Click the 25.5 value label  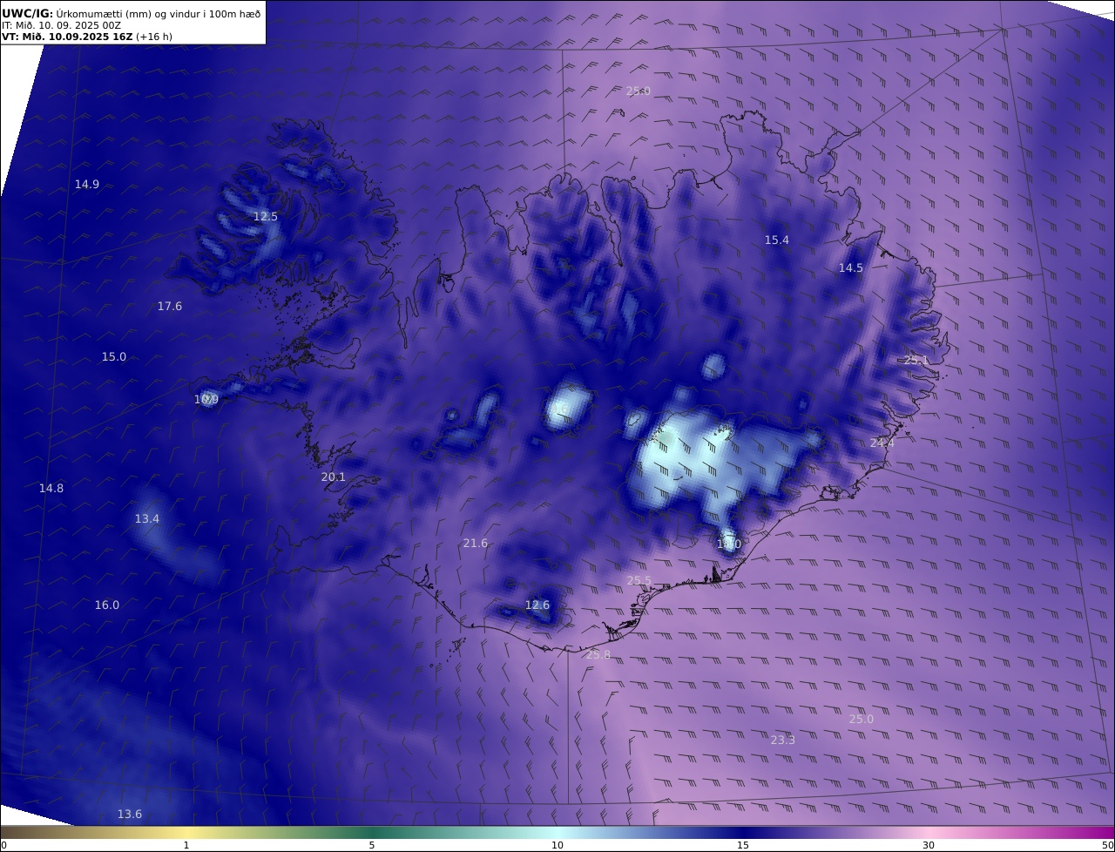(x=639, y=581)
